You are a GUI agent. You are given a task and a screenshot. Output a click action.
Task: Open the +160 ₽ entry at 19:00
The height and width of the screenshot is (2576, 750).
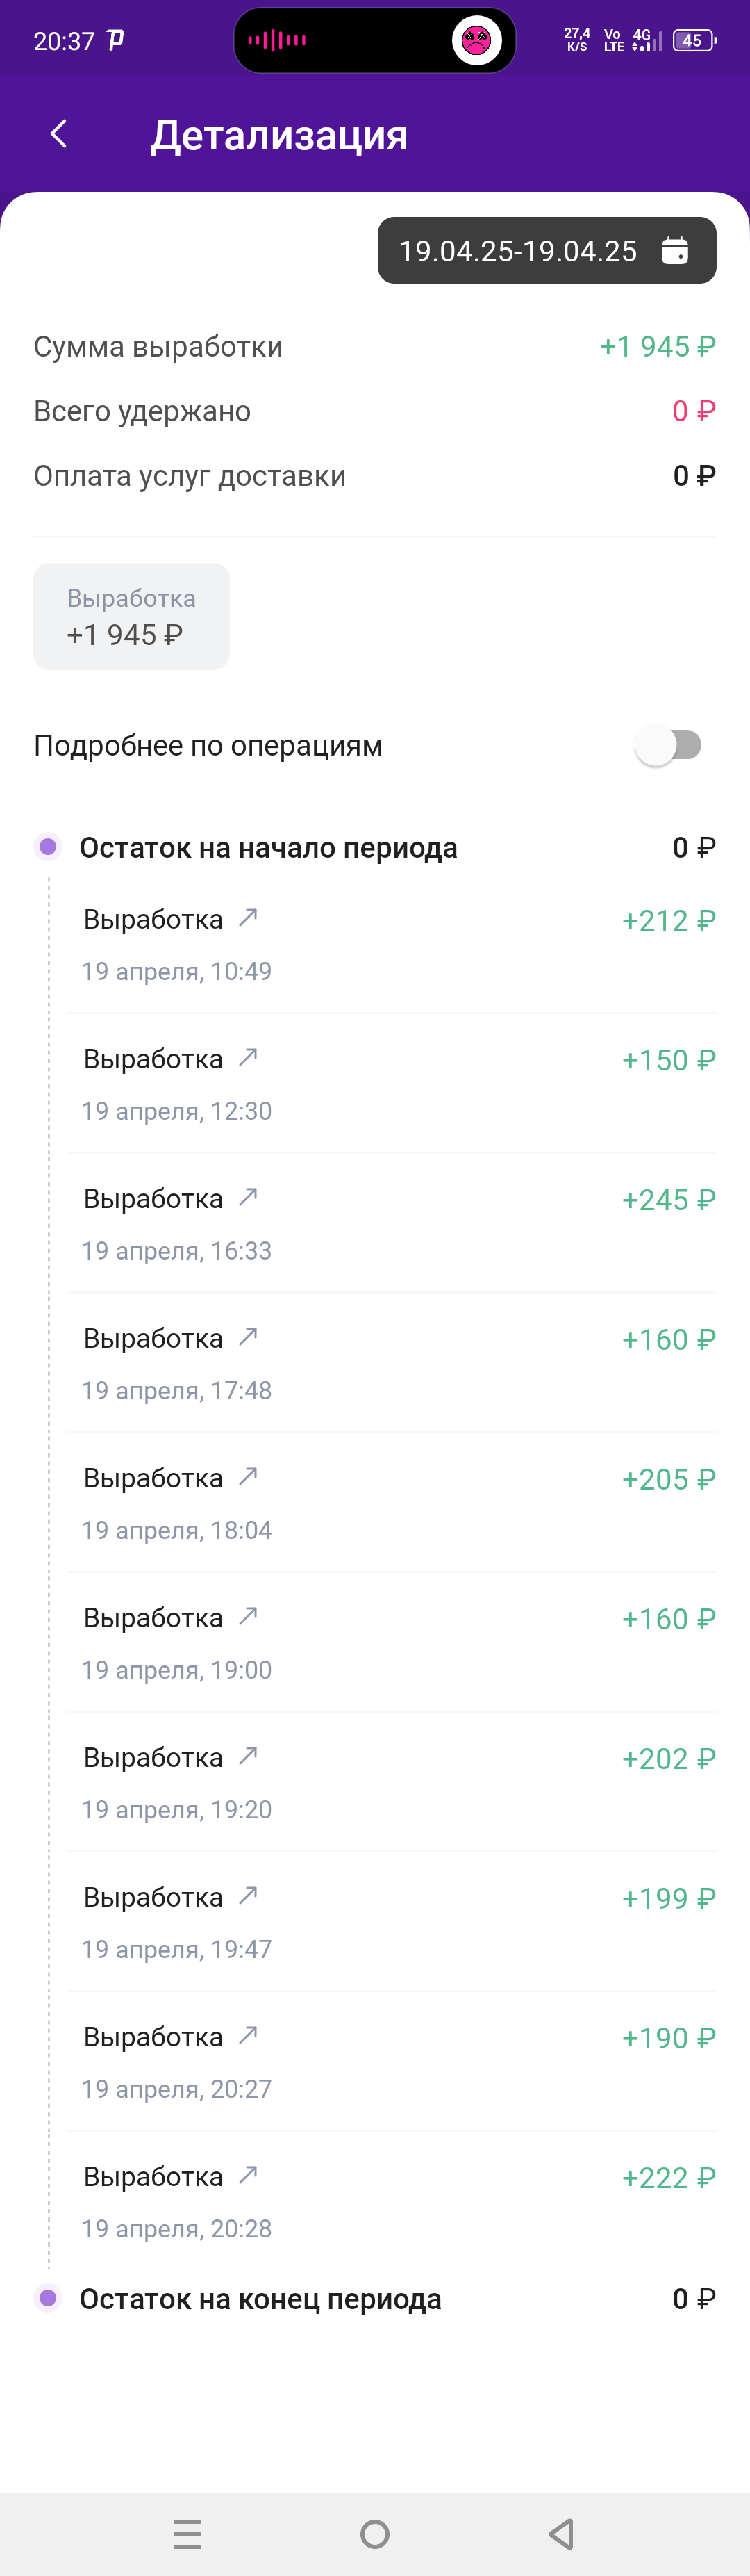click(392, 1642)
